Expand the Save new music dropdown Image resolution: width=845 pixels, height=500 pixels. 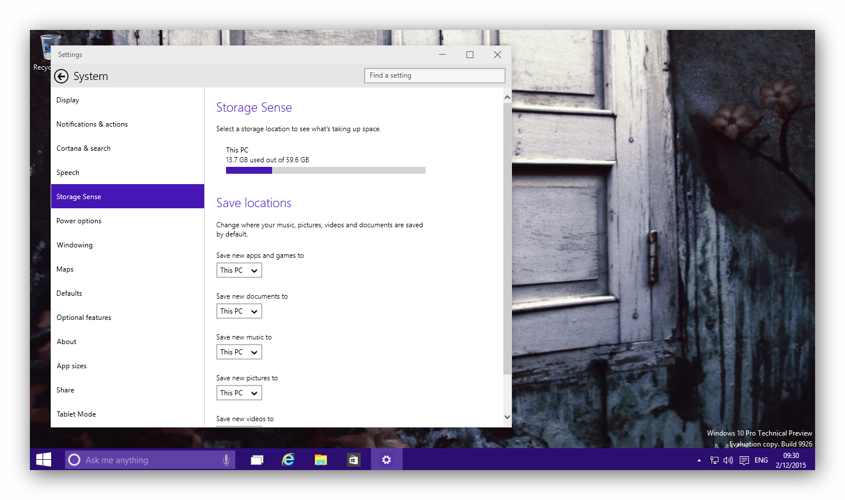coord(239,352)
